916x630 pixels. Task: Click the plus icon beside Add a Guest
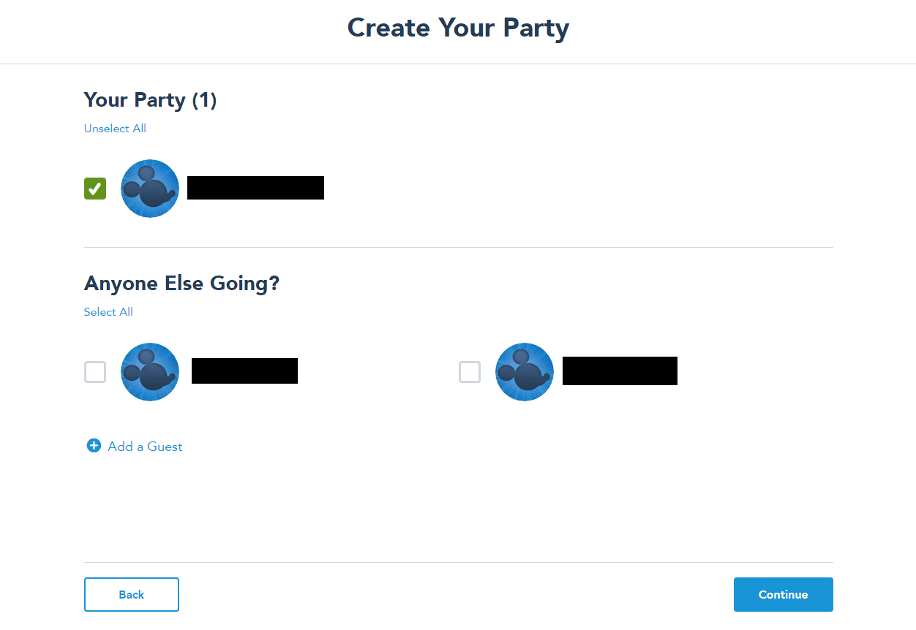[94, 446]
